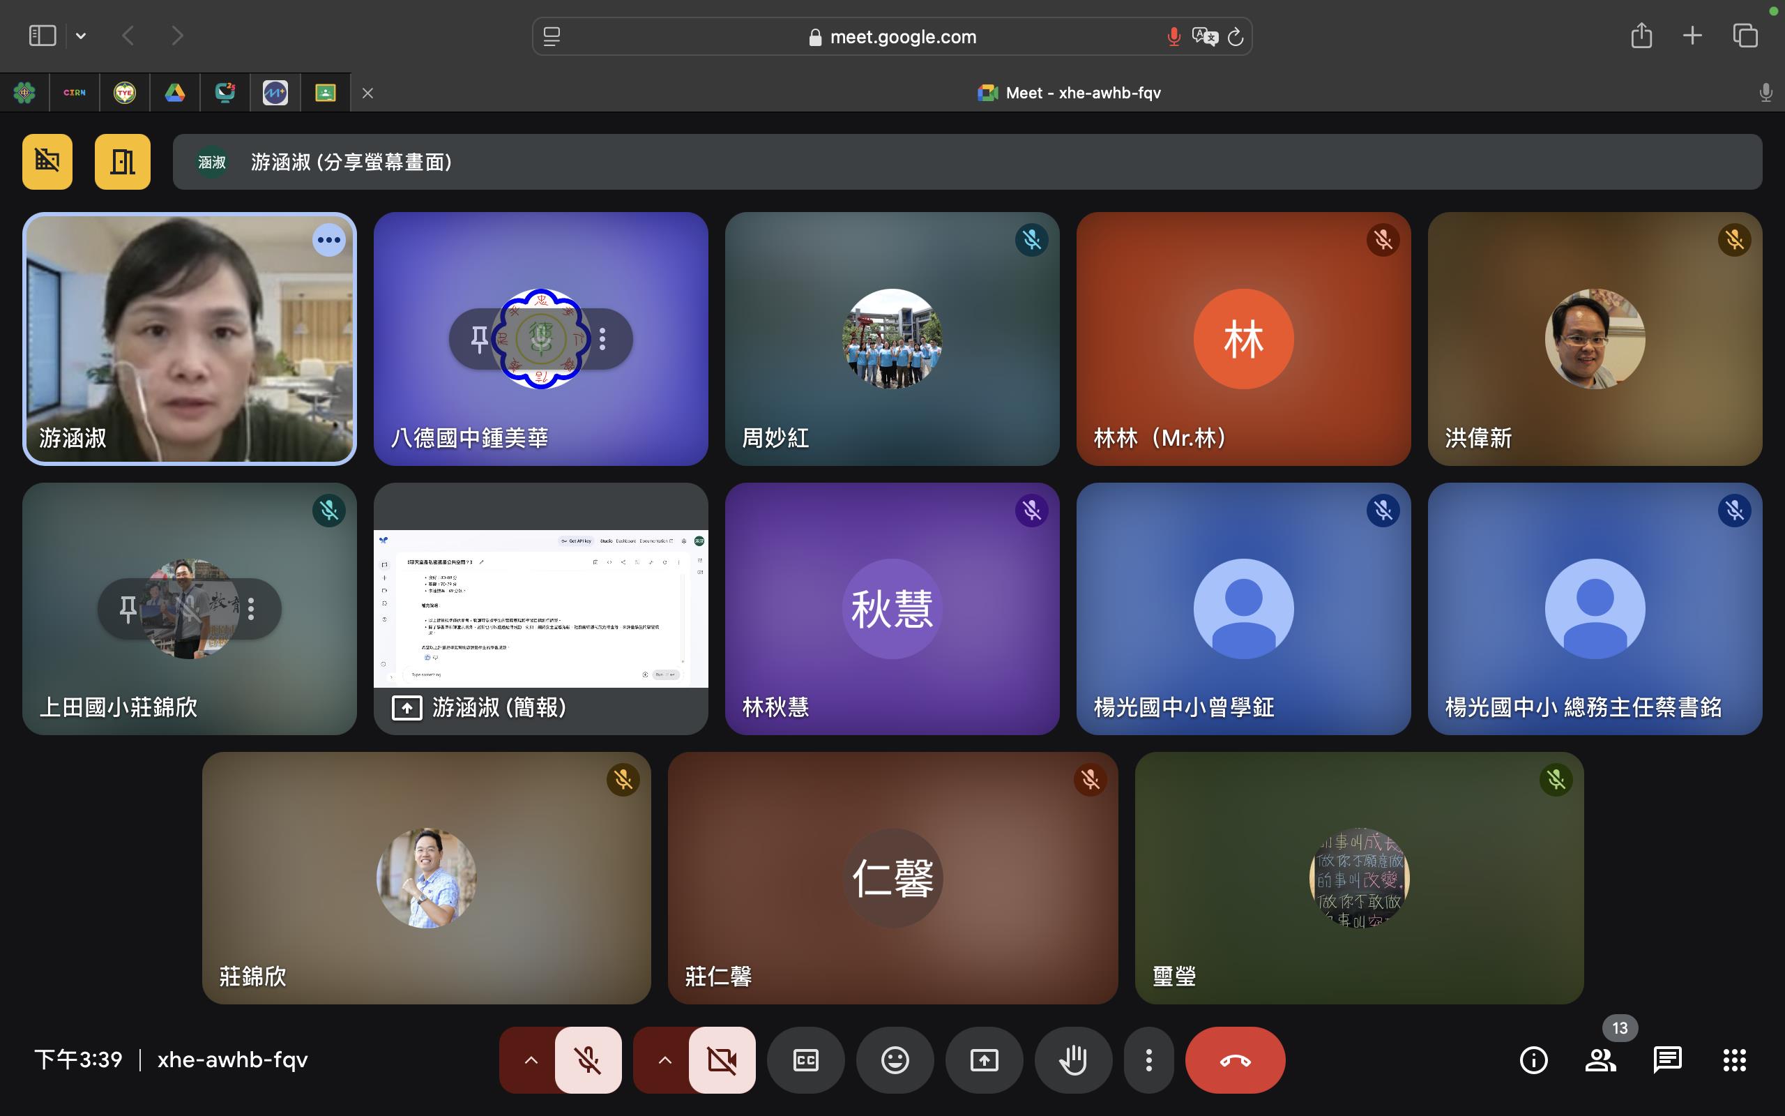This screenshot has height=1116, width=1785.
Task: Open the 游涵淑 (簡報) presentation thumbnail
Action: point(540,608)
